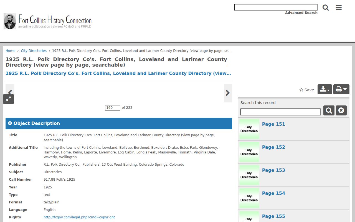Click the 'of 222' page count text

pyautogui.click(x=127, y=108)
